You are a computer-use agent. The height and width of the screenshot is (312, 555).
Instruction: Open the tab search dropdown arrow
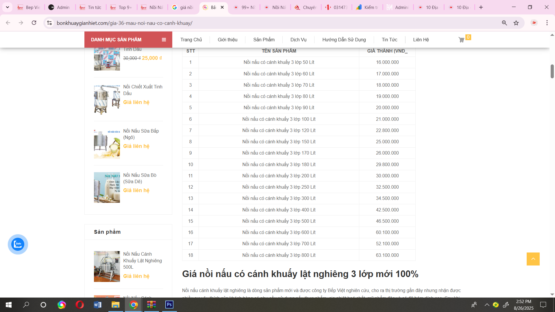click(8, 7)
